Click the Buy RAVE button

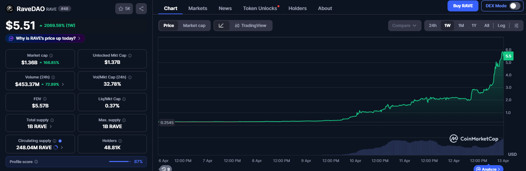tap(463, 6)
